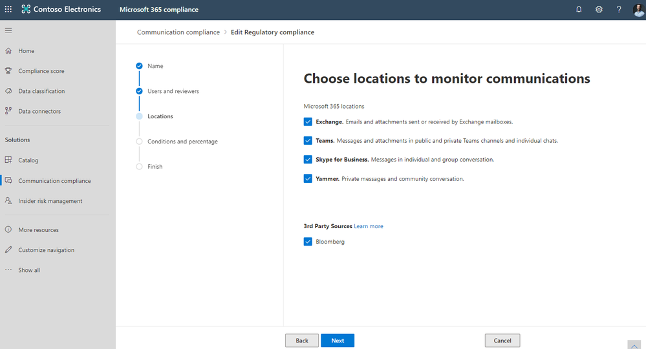Expand Show all navigation items
Image resolution: width=646 pixels, height=349 pixels.
[29, 270]
